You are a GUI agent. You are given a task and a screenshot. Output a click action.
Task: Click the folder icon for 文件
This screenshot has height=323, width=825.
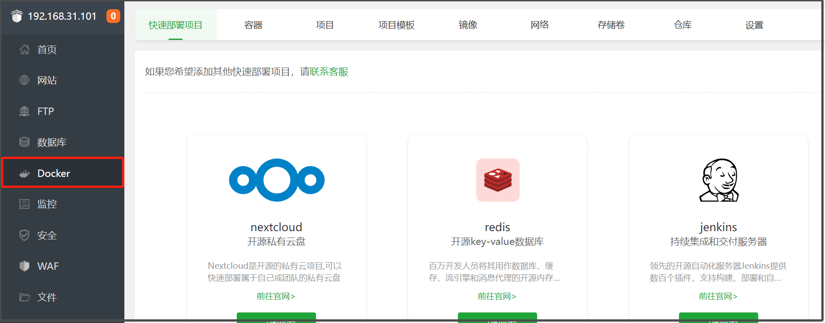pos(24,297)
